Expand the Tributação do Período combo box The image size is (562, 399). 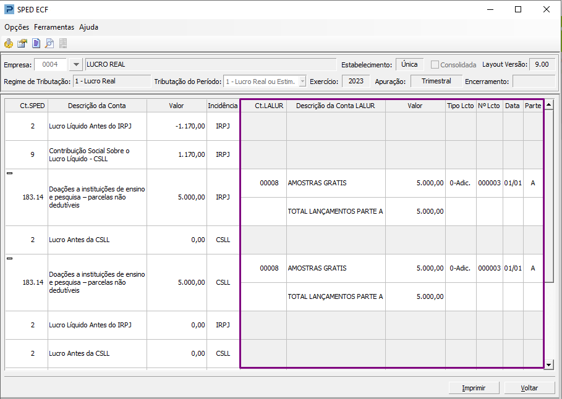pos(302,82)
